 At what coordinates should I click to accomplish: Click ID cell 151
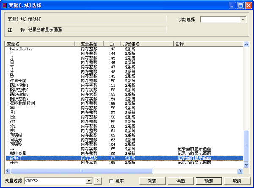point(112,85)
